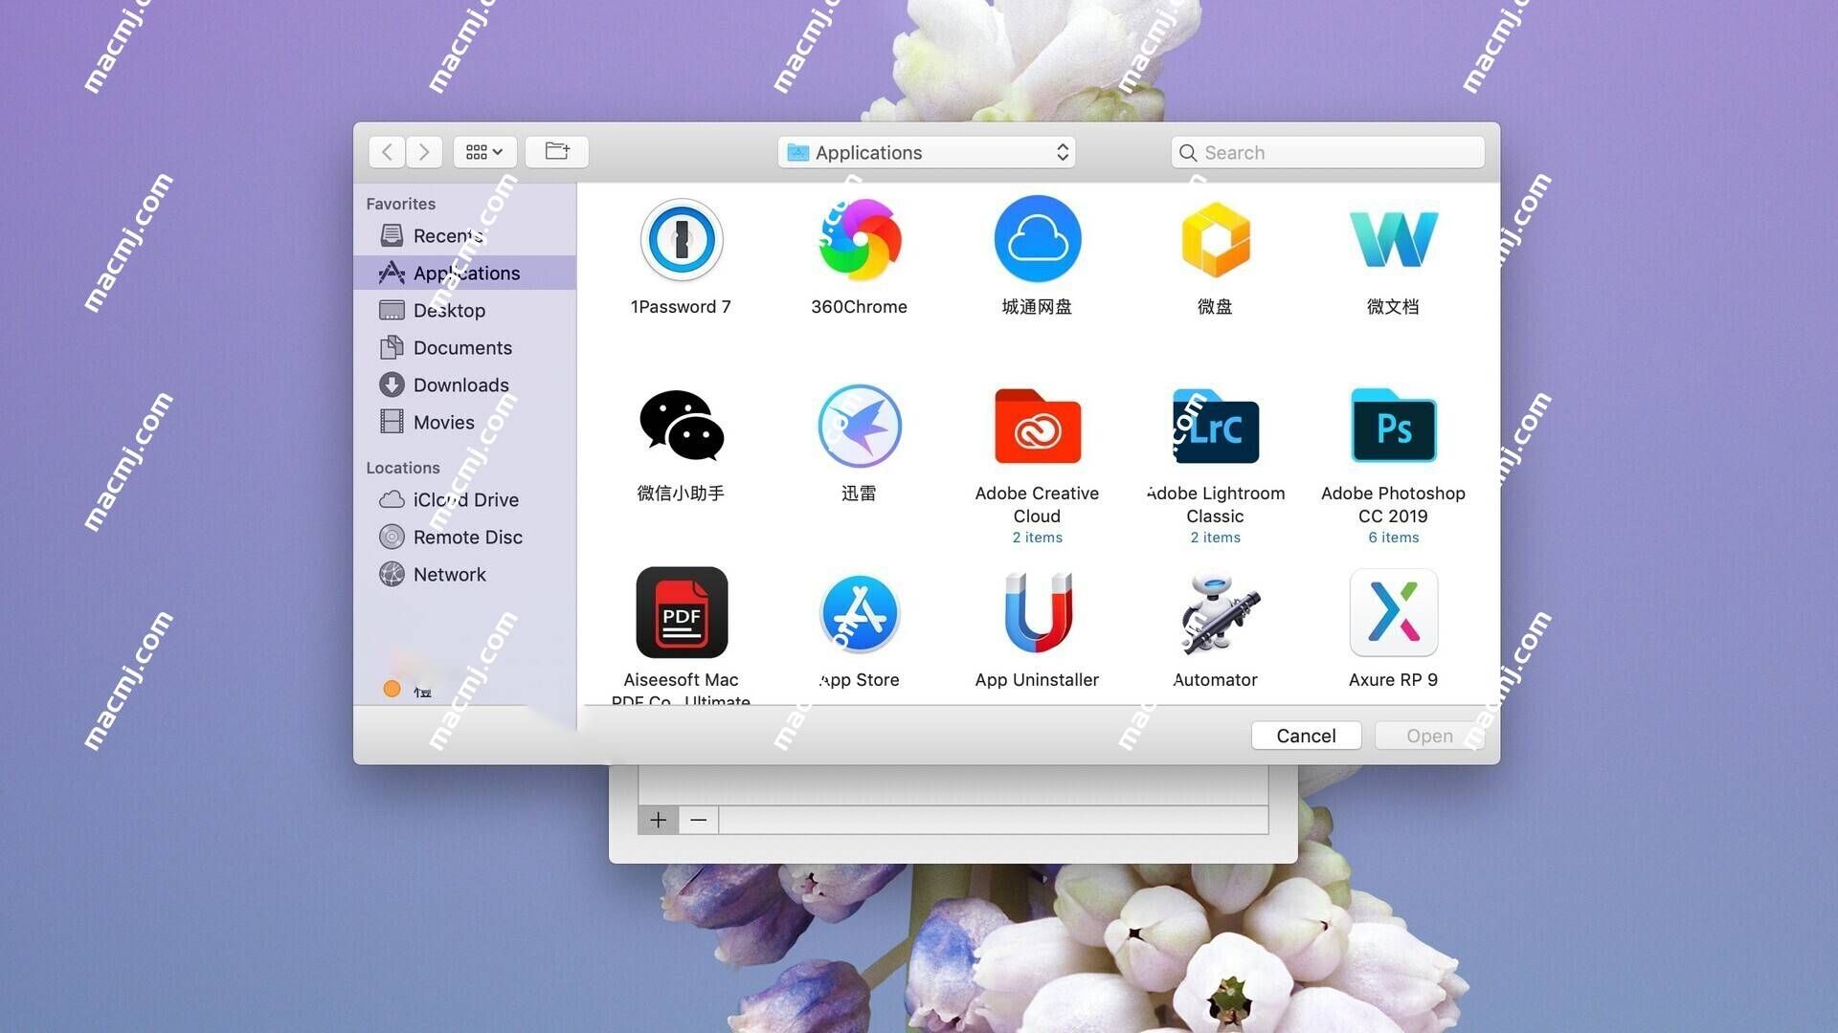The width and height of the screenshot is (1838, 1033).
Task: Select the 微信小助手 app icon
Action: tap(681, 426)
